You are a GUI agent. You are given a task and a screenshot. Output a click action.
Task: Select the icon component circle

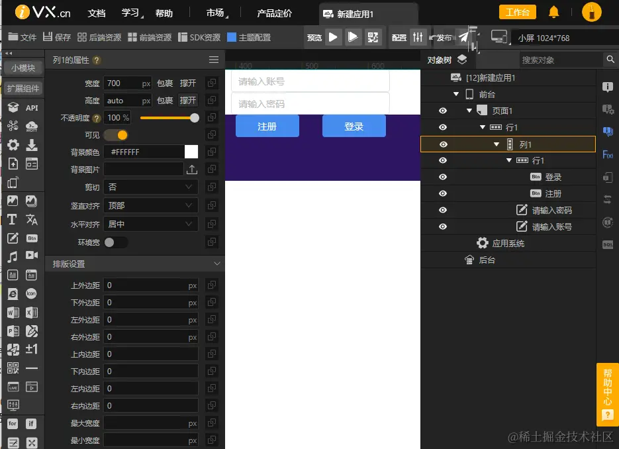(x=32, y=293)
